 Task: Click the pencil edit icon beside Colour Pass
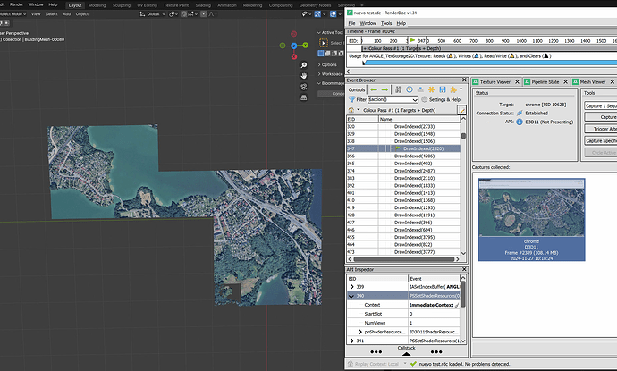pyautogui.click(x=461, y=110)
